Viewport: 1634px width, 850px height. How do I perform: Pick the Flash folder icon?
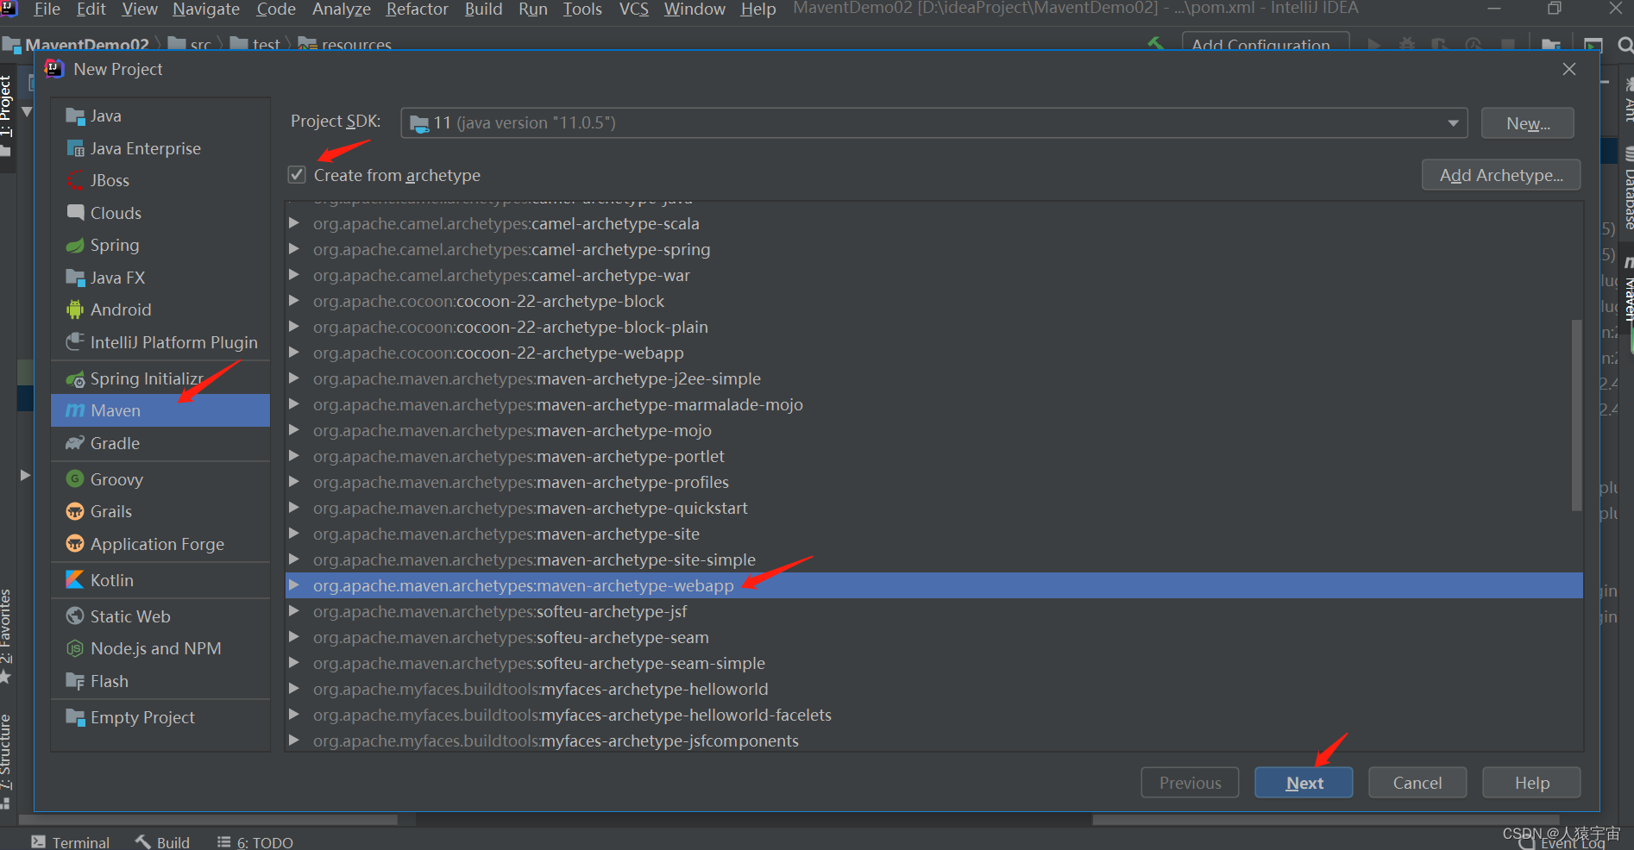[x=75, y=681]
